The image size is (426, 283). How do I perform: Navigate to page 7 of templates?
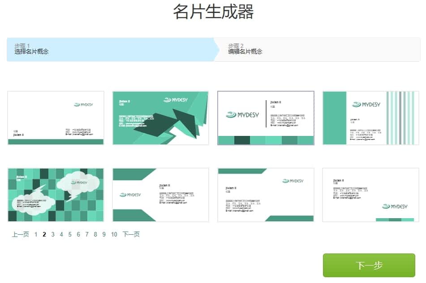(87, 234)
